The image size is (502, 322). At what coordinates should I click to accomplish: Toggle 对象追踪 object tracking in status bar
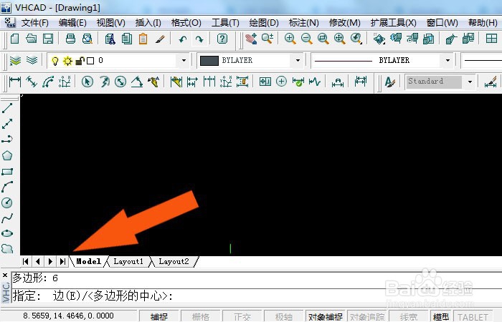[367, 316]
